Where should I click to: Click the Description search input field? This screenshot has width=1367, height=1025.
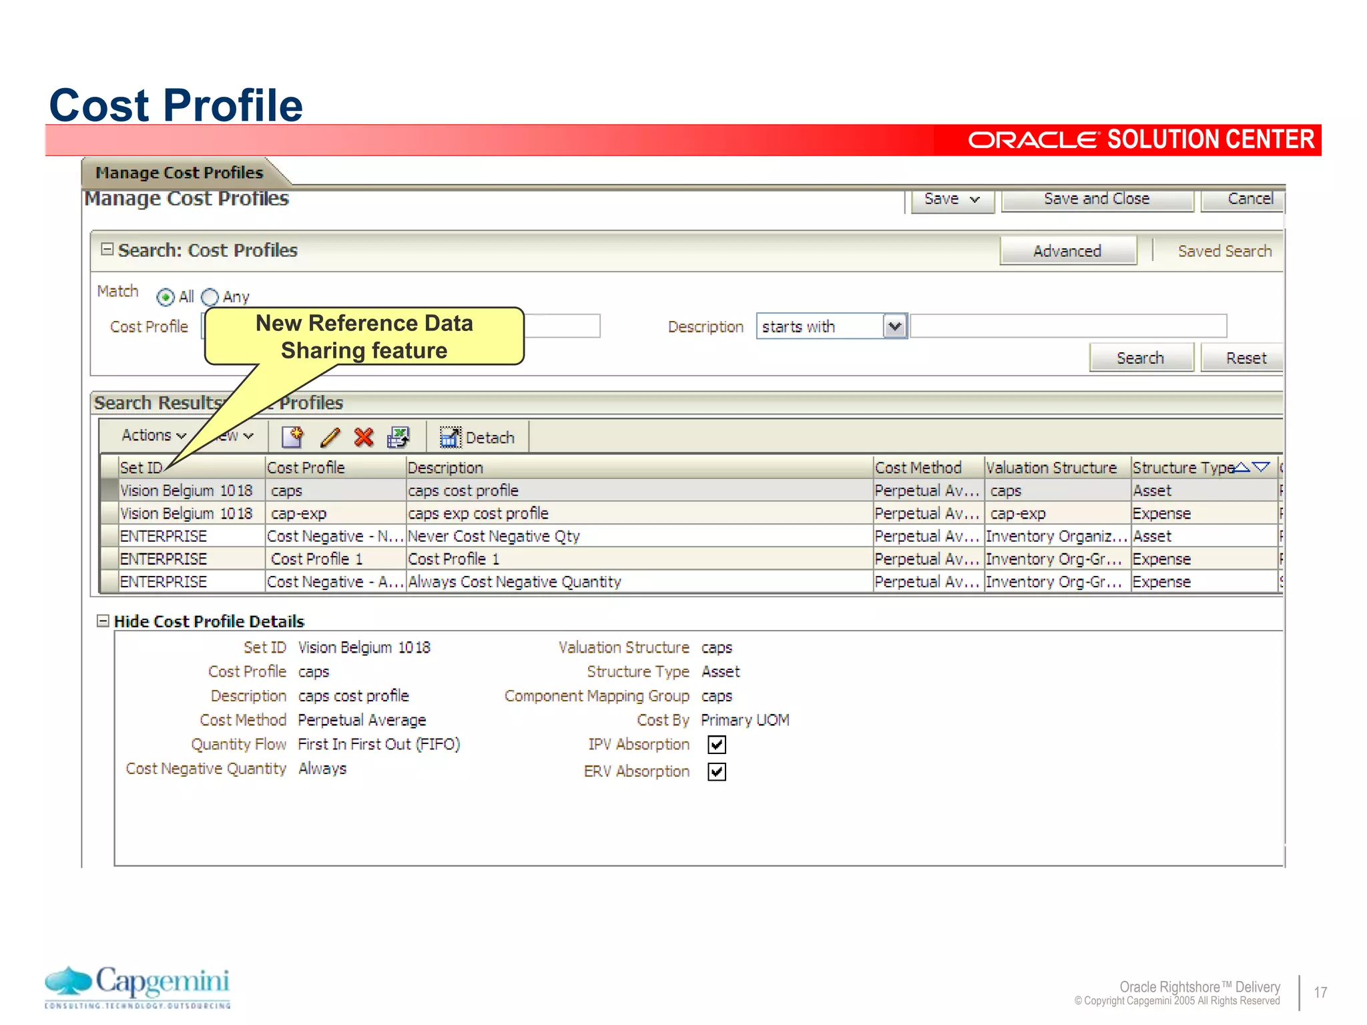pyautogui.click(x=1069, y=326)
